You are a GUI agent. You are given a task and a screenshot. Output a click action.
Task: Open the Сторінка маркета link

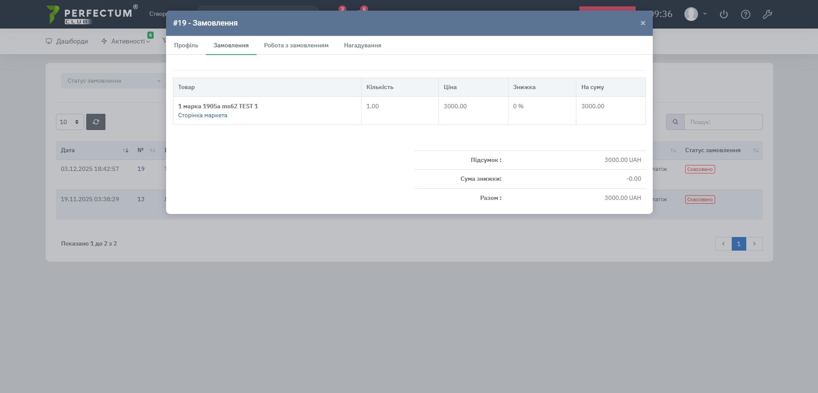[x=202, y=116]
